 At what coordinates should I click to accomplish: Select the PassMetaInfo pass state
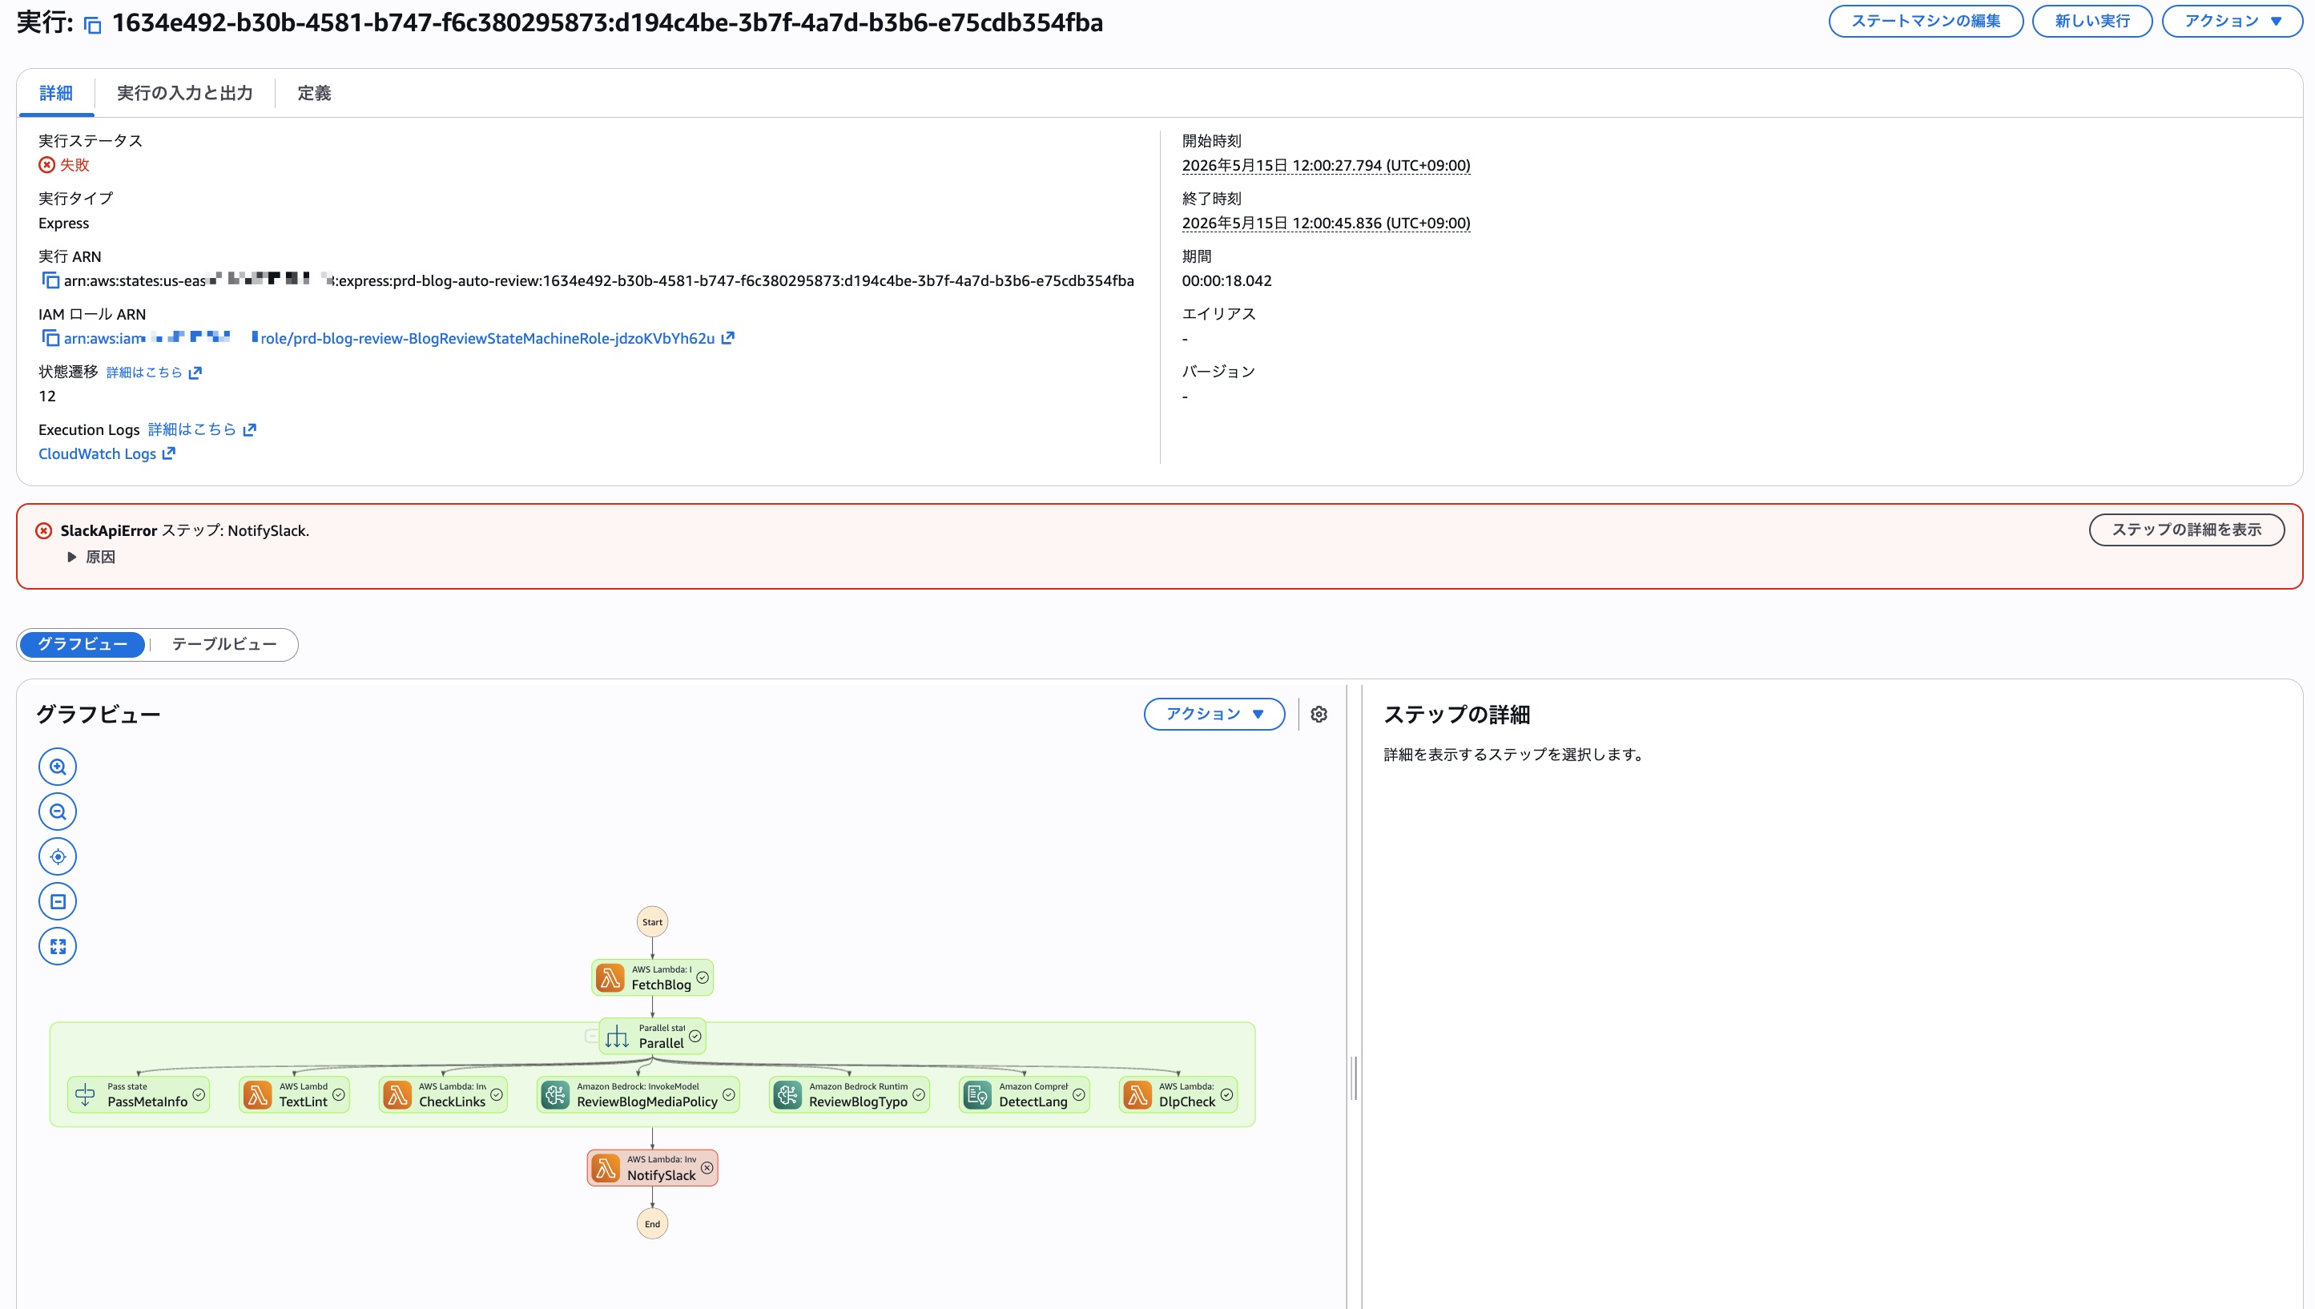click(x=139, y=1094)
